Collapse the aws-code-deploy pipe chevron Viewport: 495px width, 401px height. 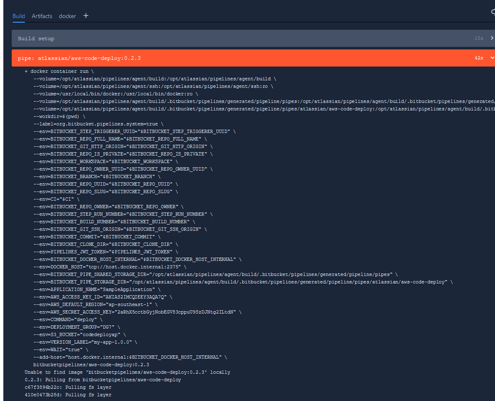(492, 58)
